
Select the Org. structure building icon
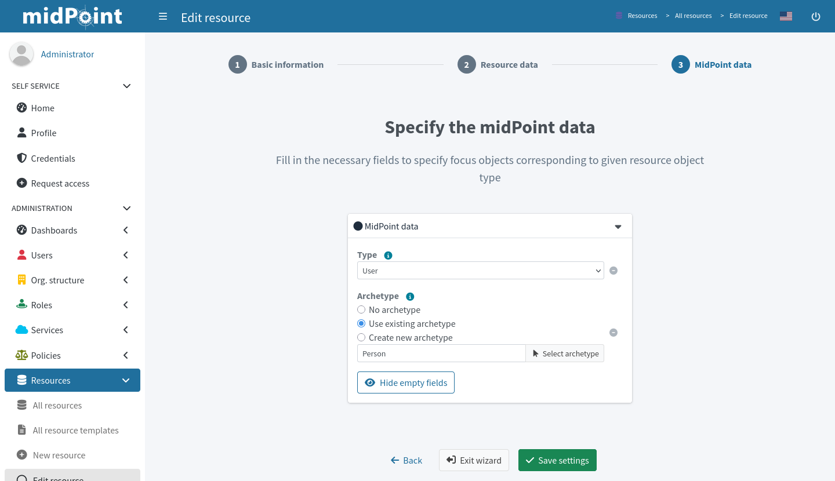coord(21,280)
